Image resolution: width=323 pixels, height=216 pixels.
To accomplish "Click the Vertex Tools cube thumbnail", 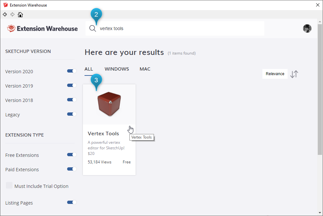I will click(x=109, y=104).
